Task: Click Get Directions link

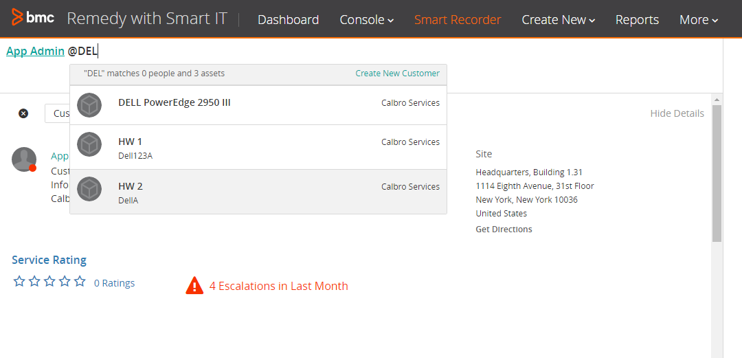Action: click(x=504, y=230)
